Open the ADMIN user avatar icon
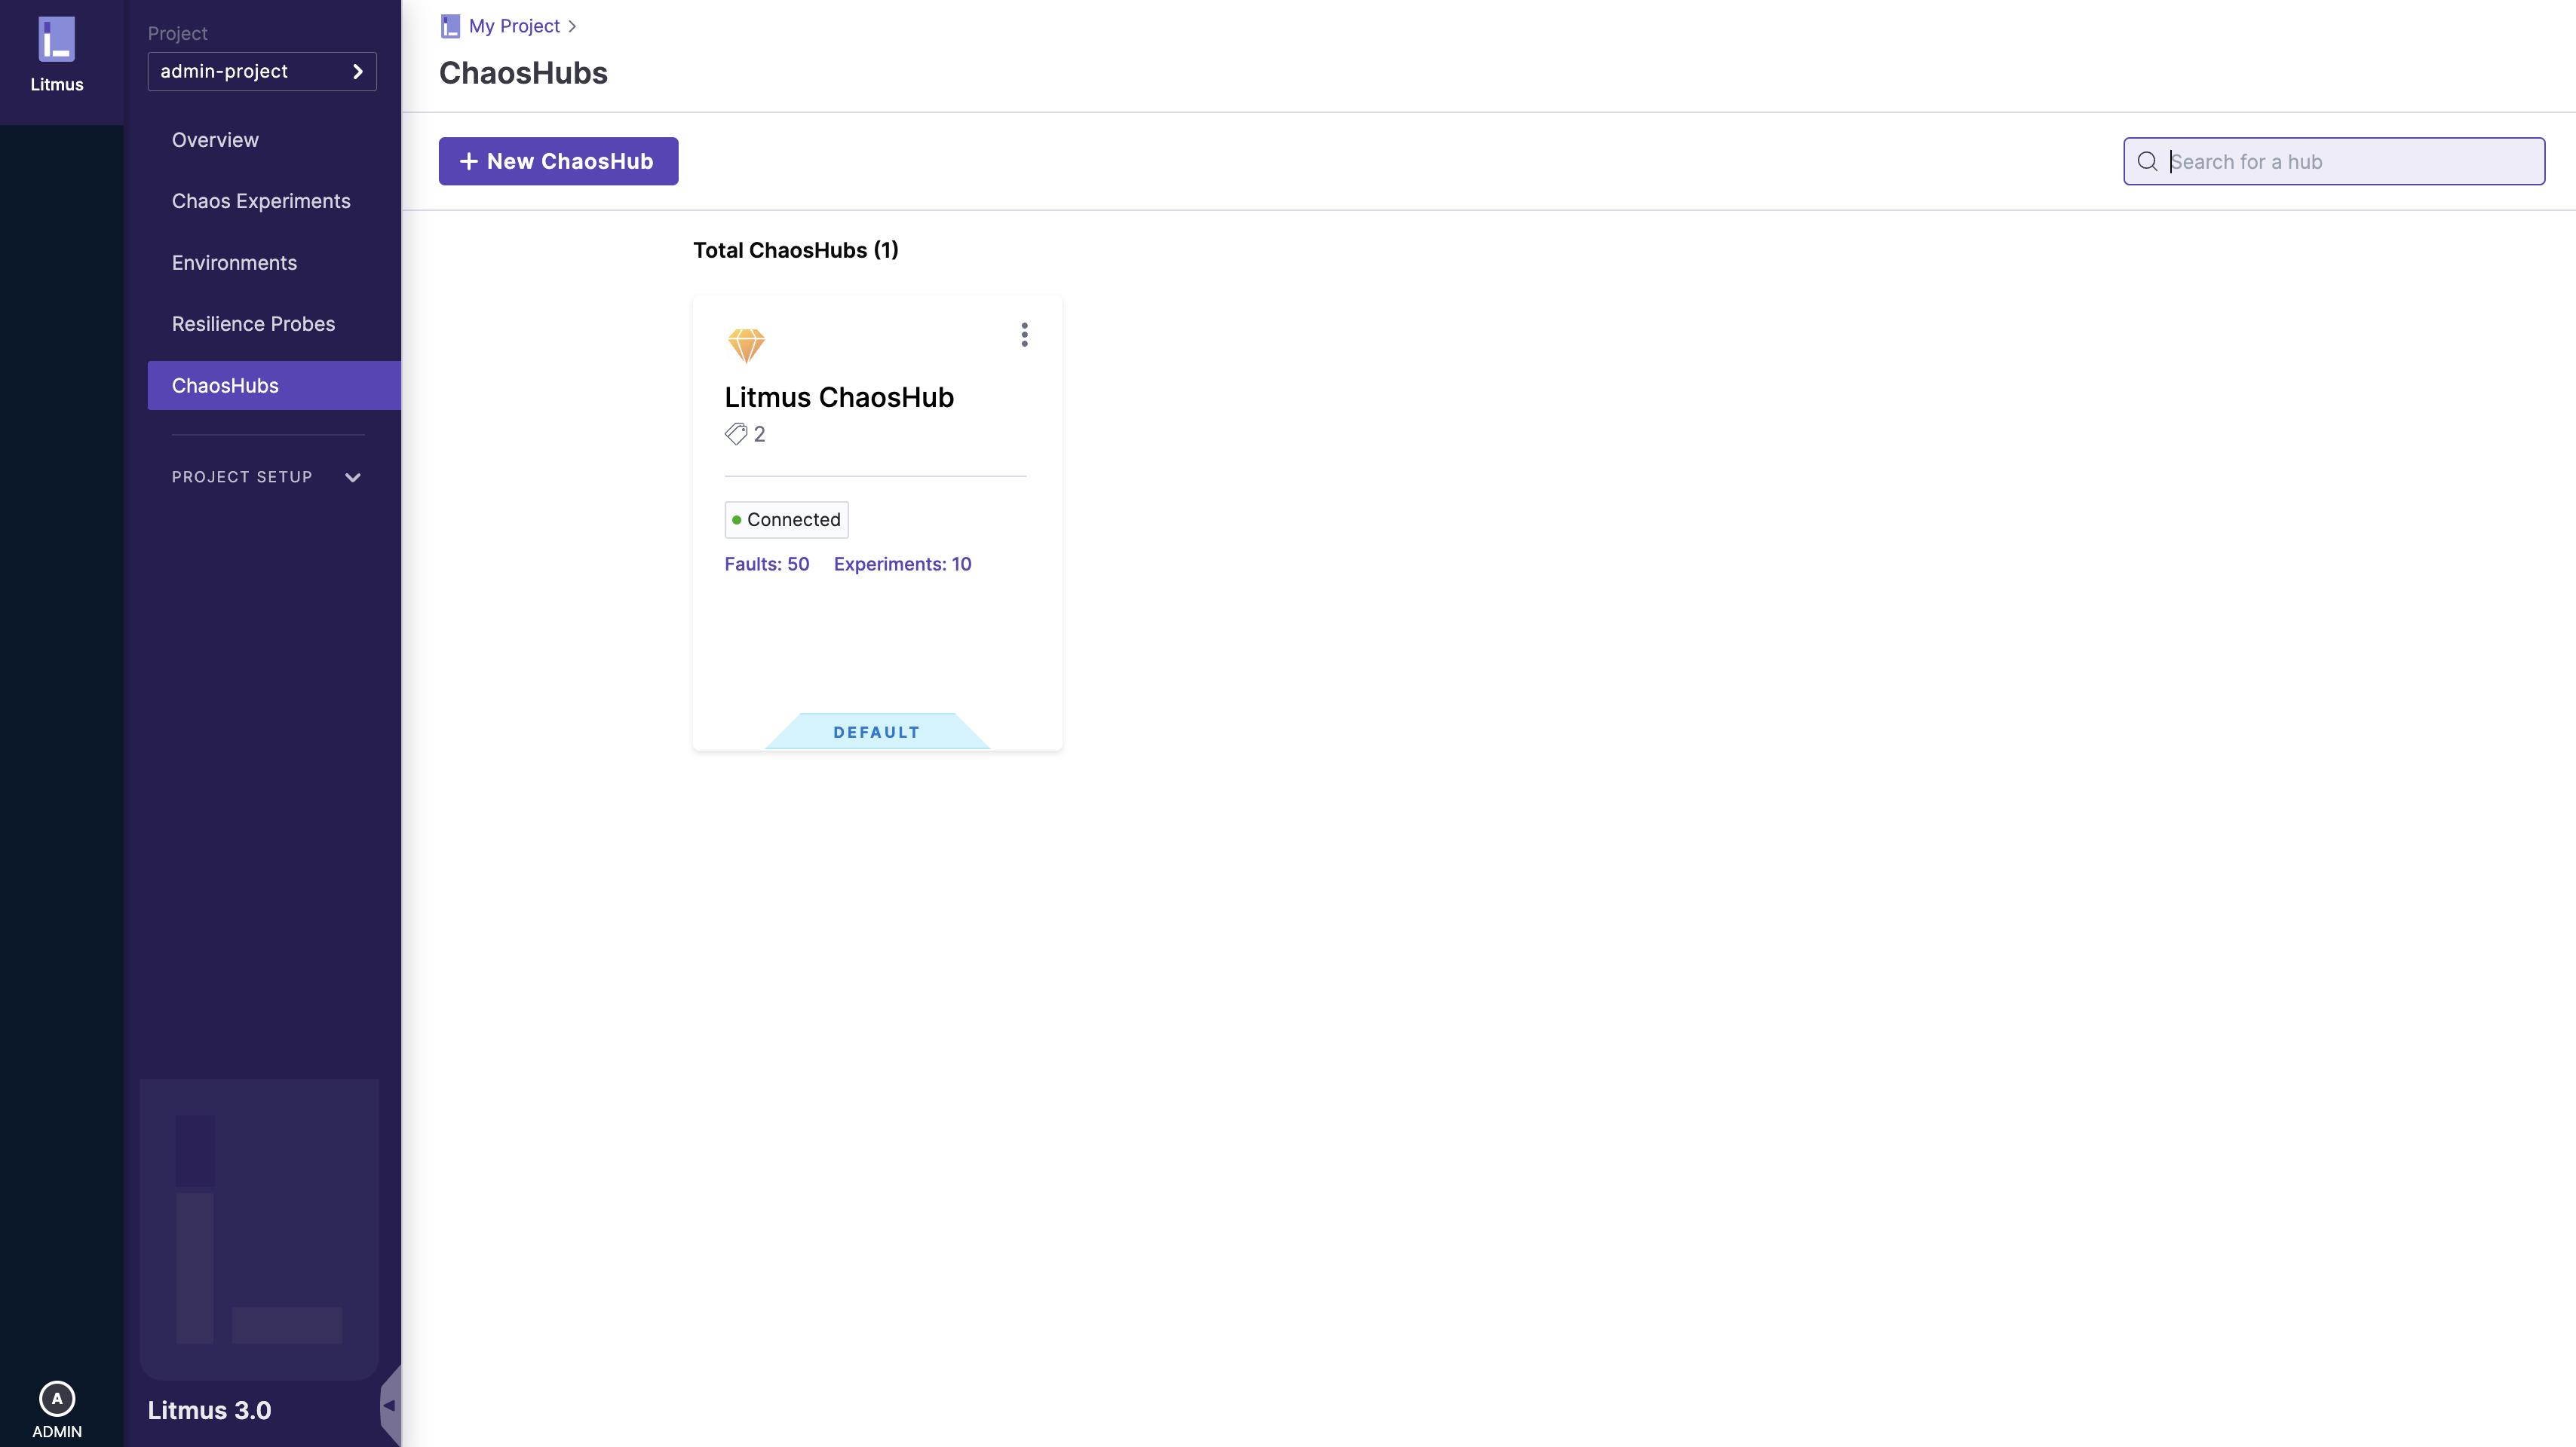 pos(57,1398)
